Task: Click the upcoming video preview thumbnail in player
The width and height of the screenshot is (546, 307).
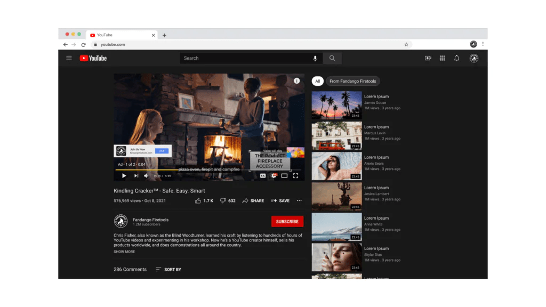Action: [295, 152]
